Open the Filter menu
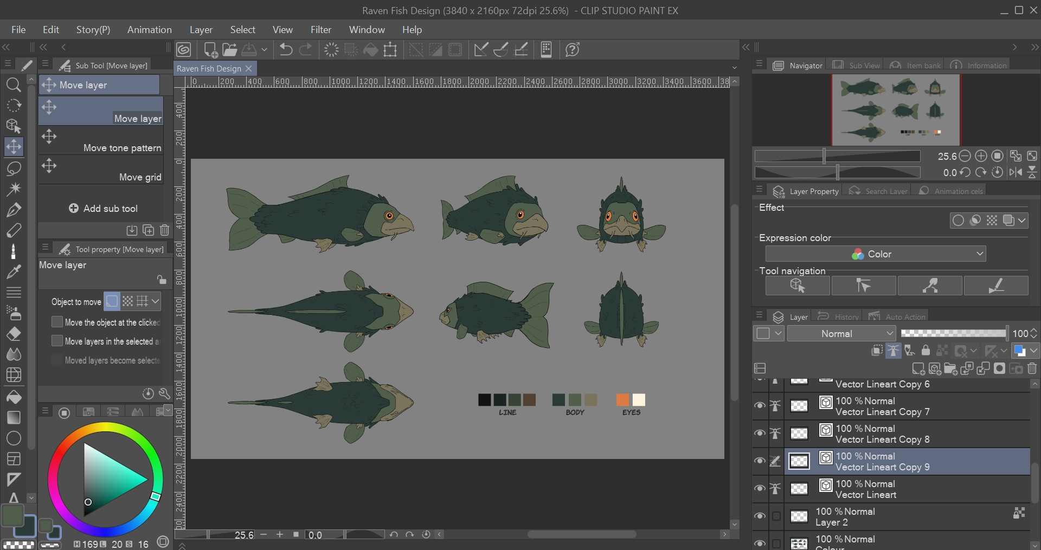 click(321, 30)
